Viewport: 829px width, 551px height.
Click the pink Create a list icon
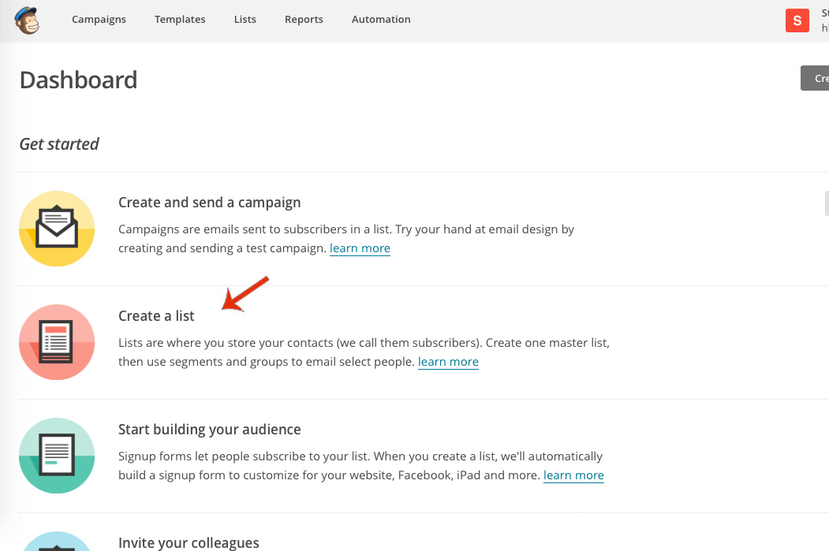[x=57, y=342]
